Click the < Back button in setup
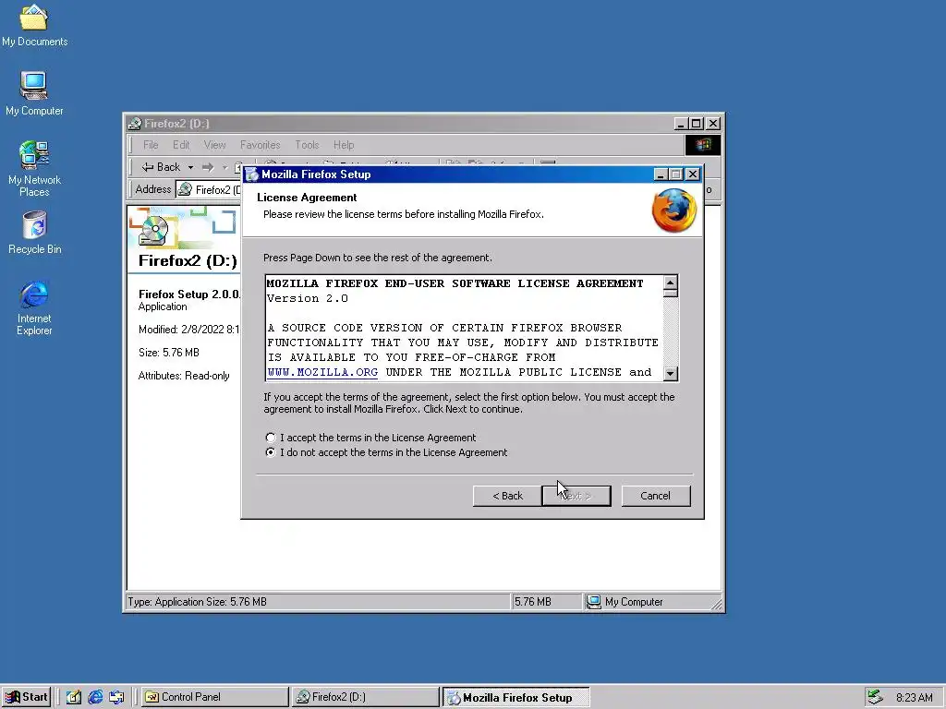 [x=507, y=496]
